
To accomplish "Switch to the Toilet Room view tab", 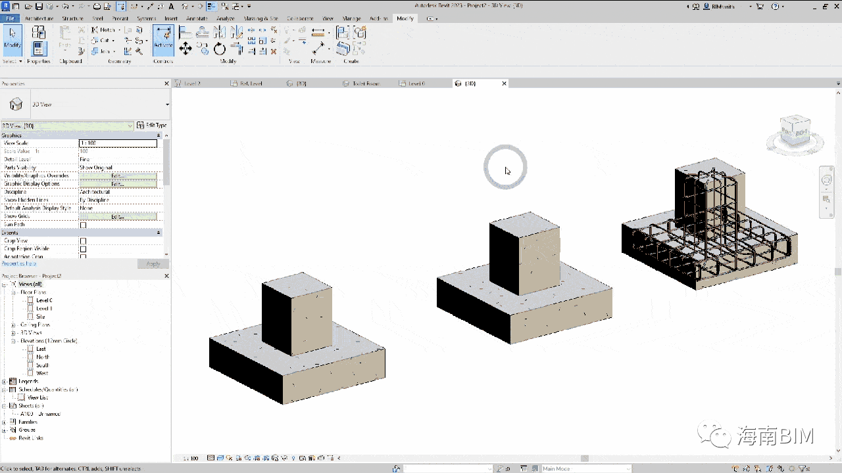I will pos(366,83).
